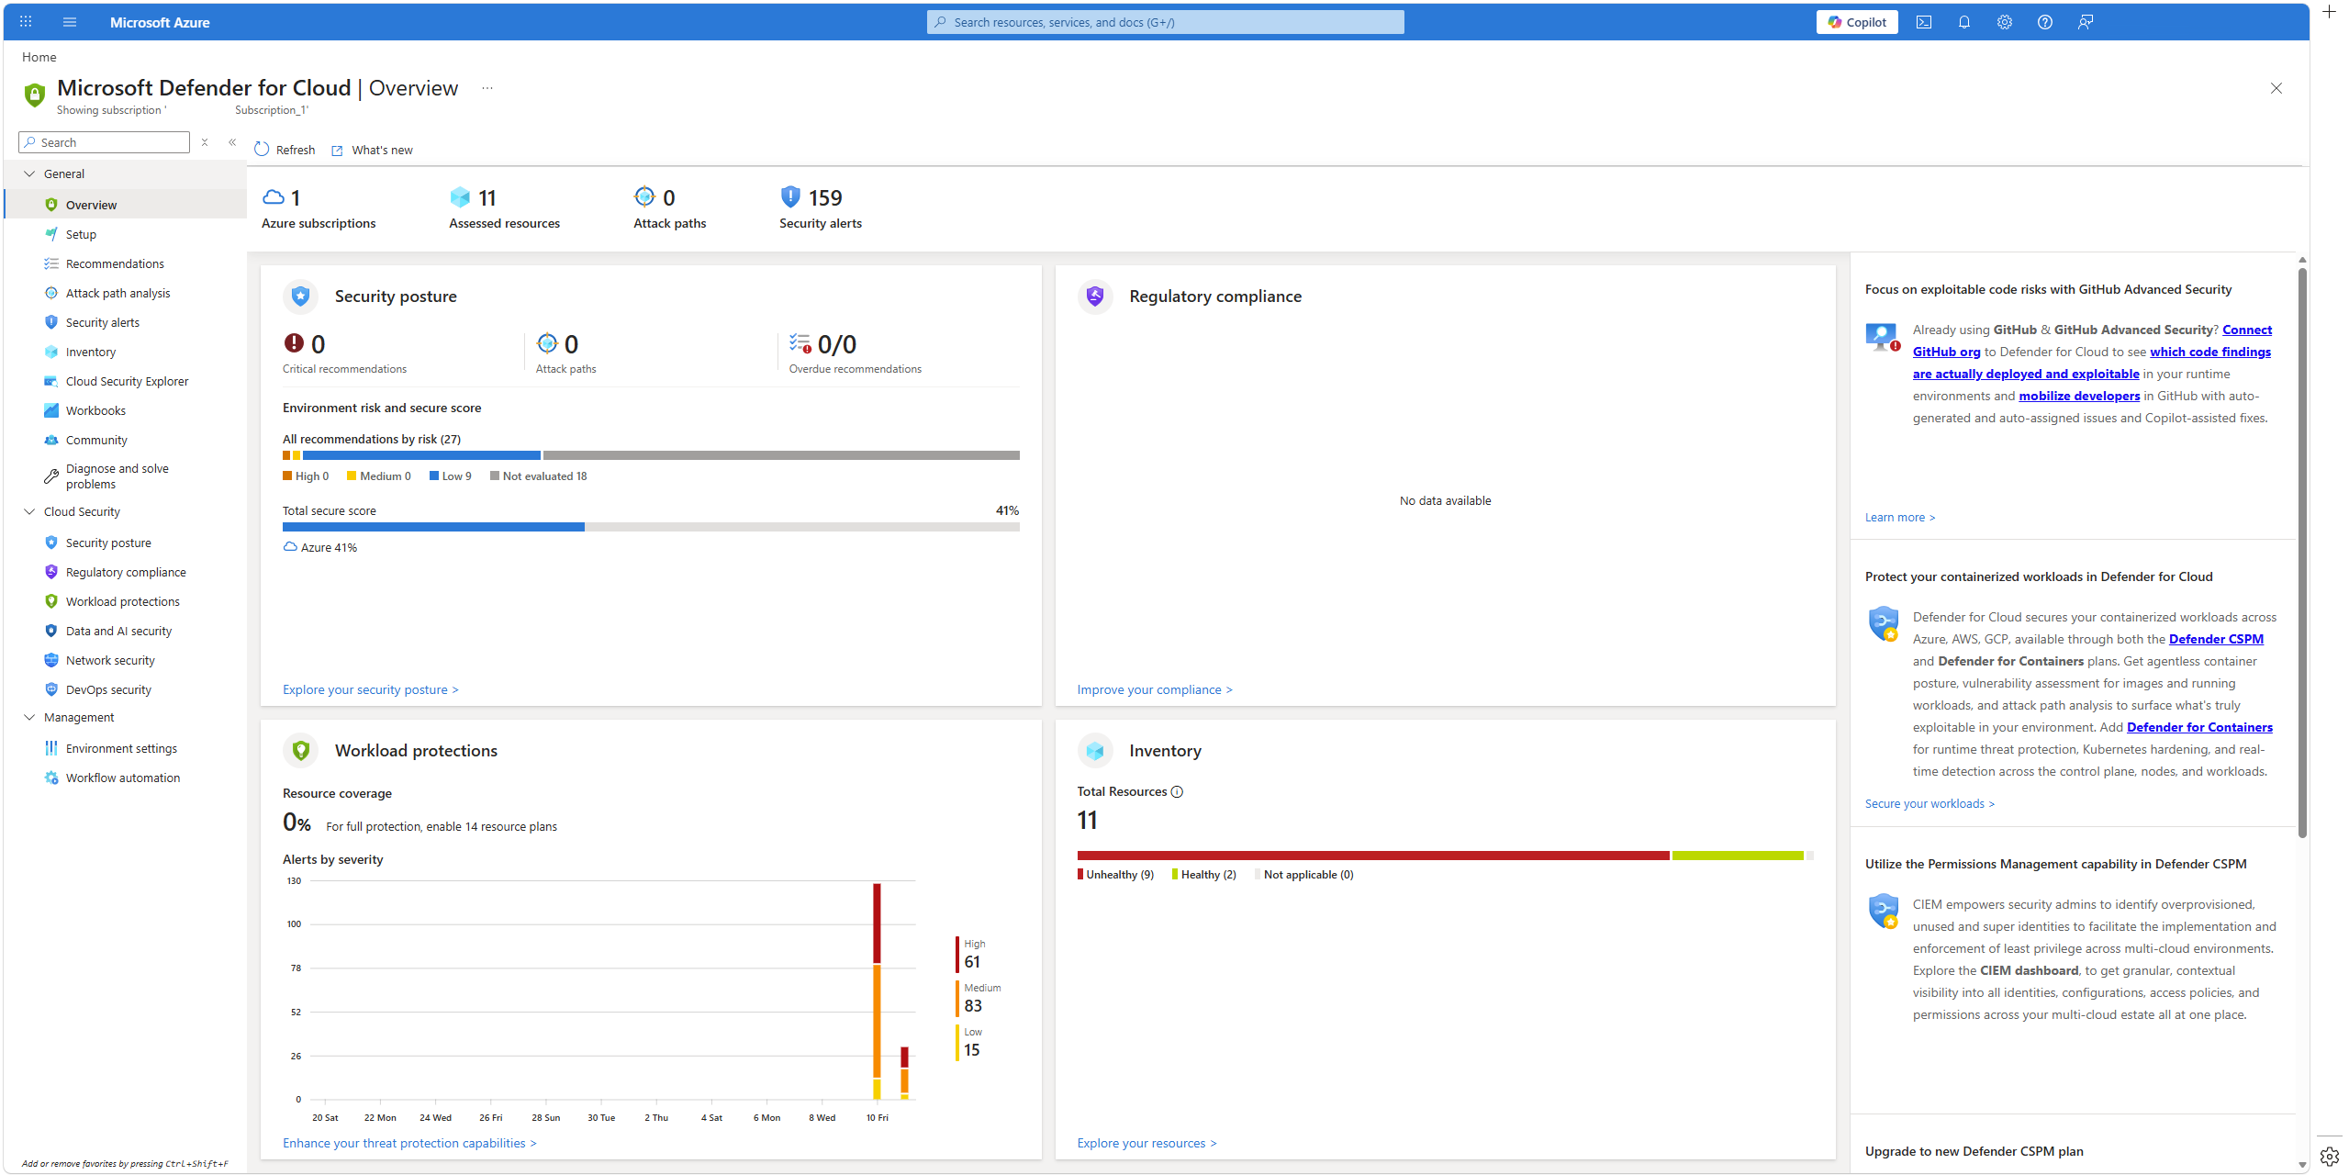
Task: Click the Workload protections icon in sidebar
Action: coord(51,601)
